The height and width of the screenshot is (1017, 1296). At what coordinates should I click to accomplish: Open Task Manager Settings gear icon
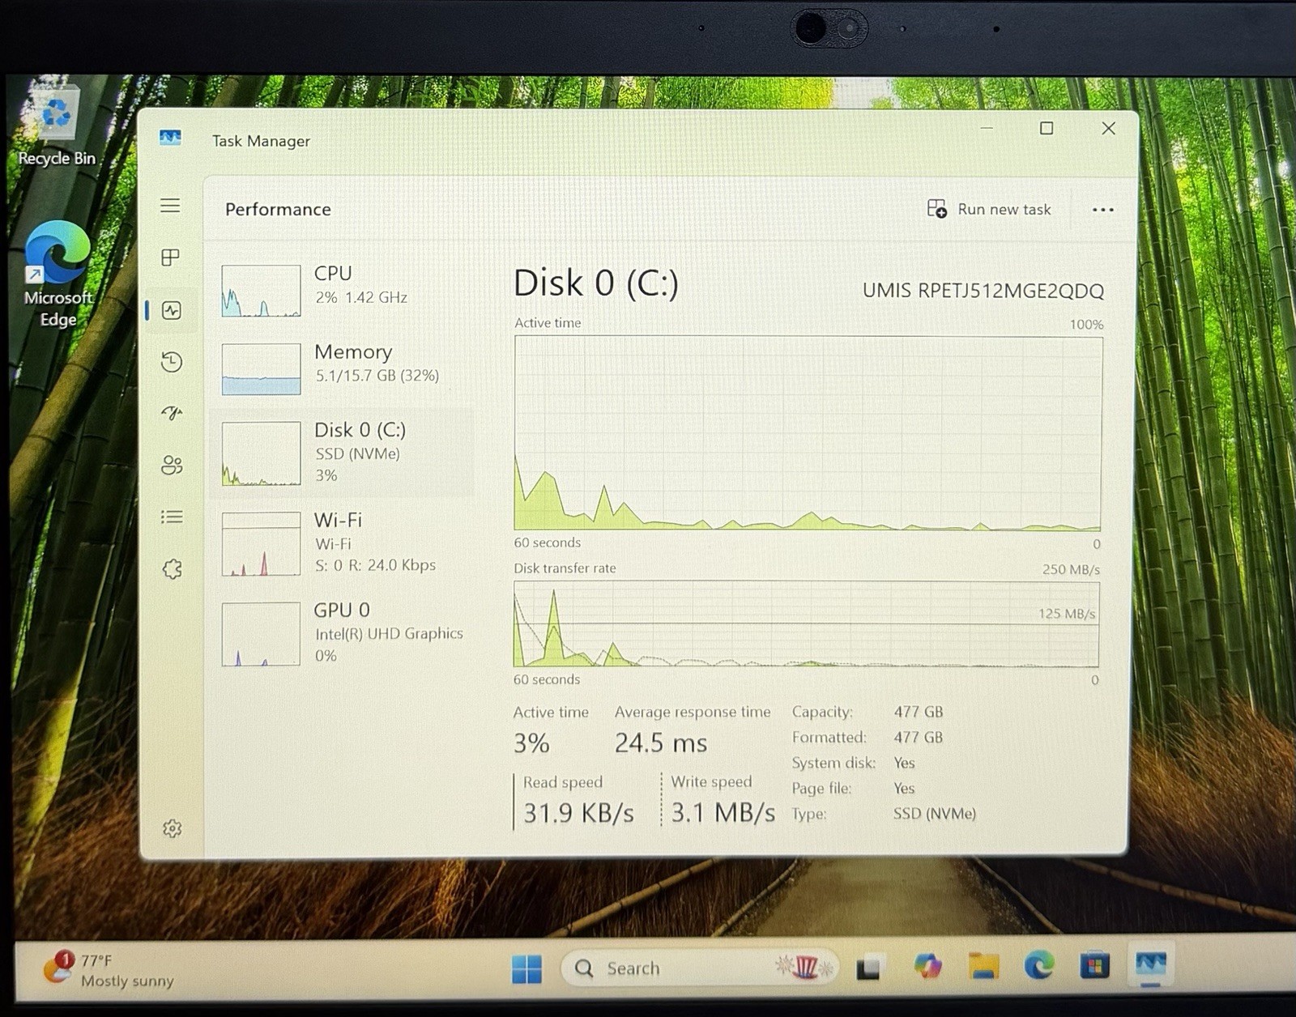coord(172,828)
